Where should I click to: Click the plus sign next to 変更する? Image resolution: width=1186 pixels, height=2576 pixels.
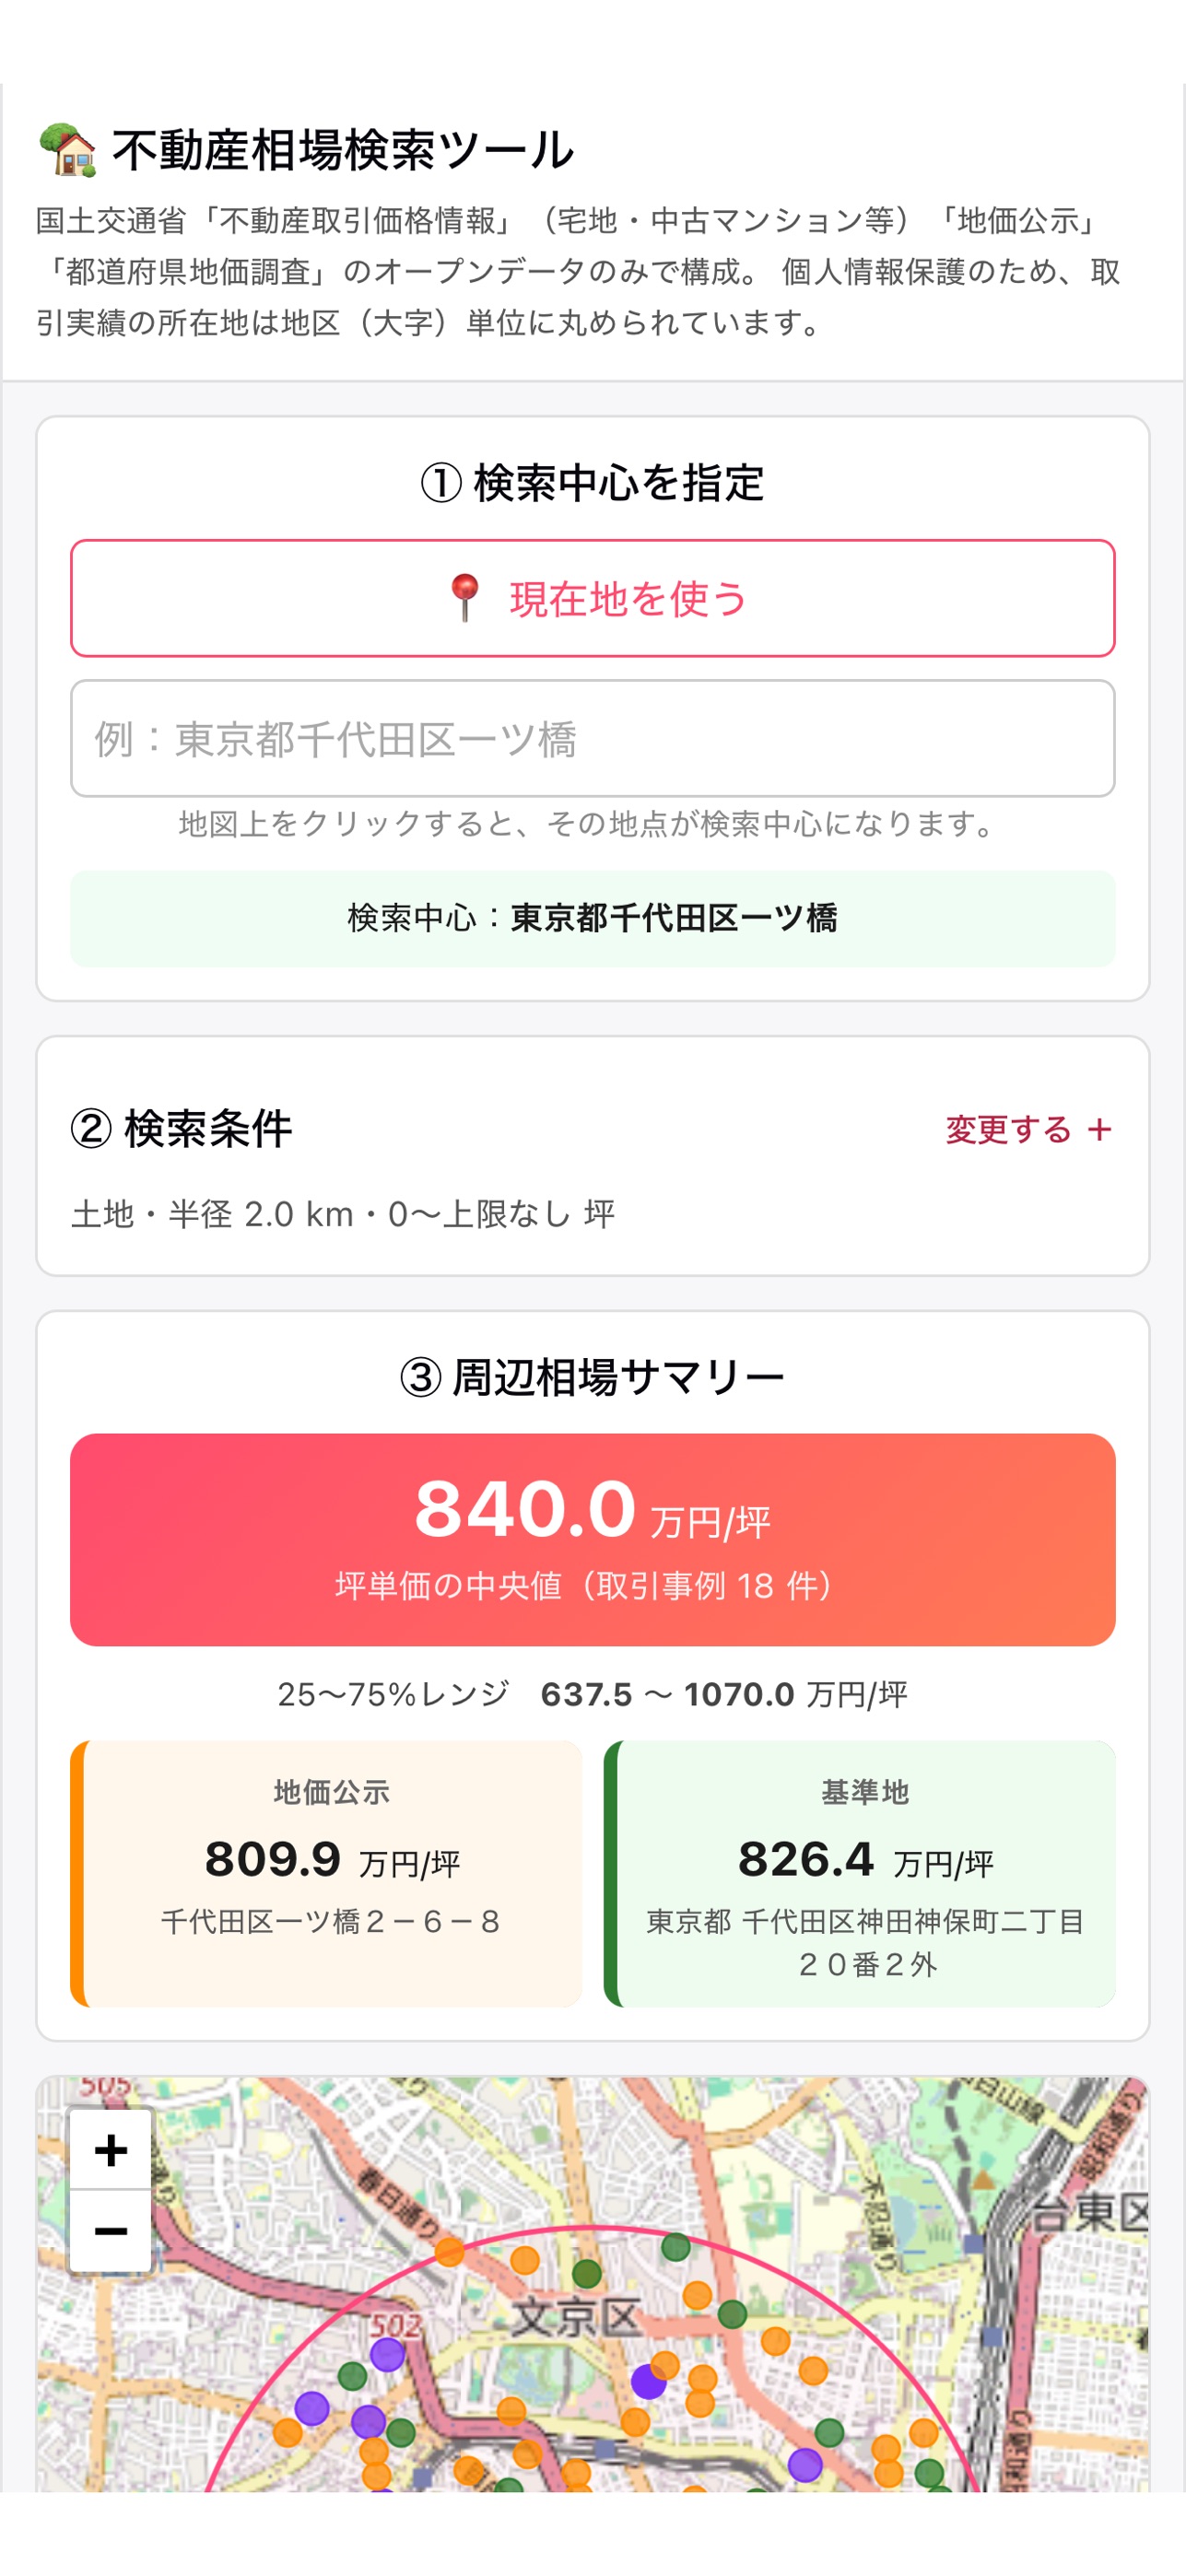tap(1100, 1129)
